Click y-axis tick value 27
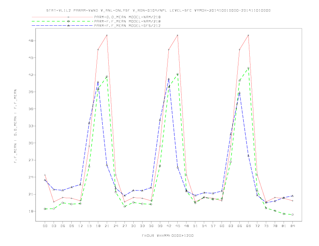The height and width of the screenshot is (246, 319). pos(31,160)
